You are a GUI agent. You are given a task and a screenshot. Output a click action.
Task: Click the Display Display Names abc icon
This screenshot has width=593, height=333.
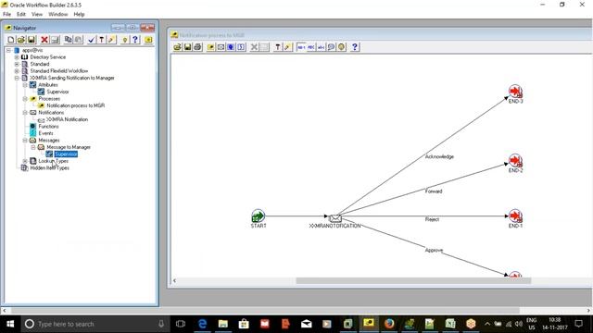(322, 47)
